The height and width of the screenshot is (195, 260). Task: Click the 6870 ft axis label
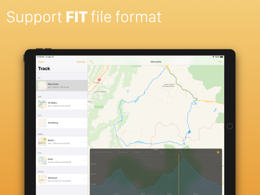pyautogui.click(x=93, y=164)
